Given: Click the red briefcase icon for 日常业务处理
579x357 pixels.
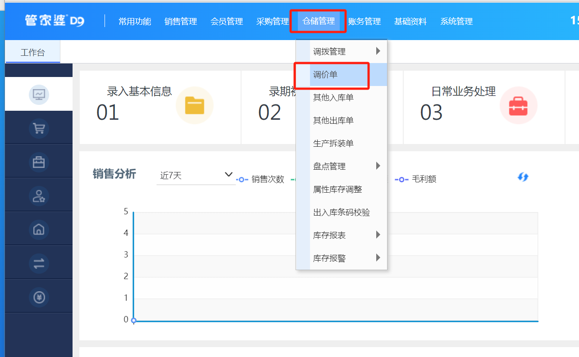Looking at the screenshot, I should tap(518, 105).
